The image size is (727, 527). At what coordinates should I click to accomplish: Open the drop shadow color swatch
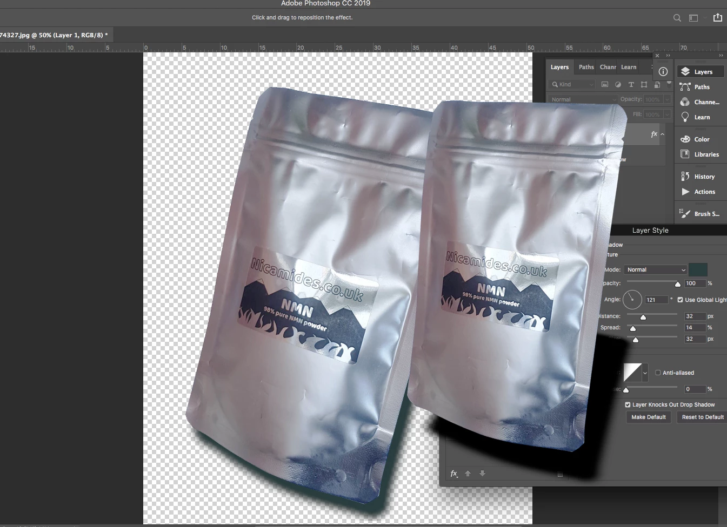(698, 269)
